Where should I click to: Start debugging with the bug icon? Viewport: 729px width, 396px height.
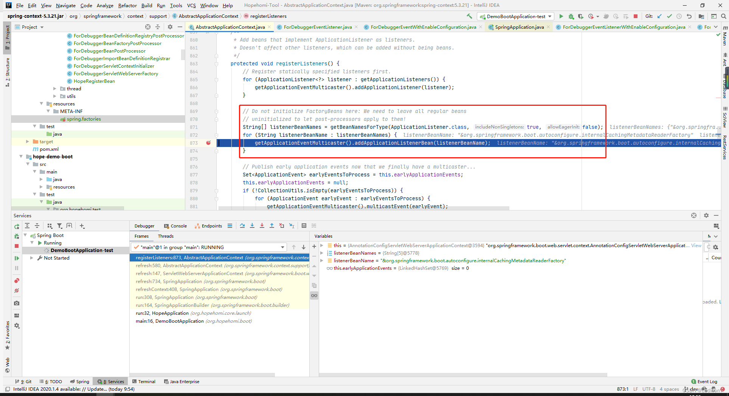click(571, 16)
